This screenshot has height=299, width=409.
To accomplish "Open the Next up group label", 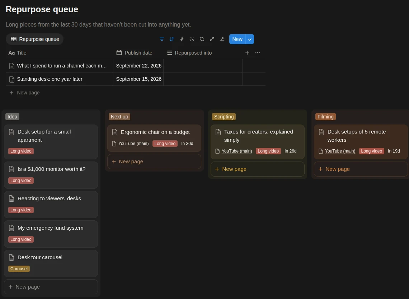I will pyautogui.click(x=119, y=117).
